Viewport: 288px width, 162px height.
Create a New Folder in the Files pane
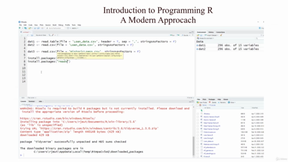point(202,102)
